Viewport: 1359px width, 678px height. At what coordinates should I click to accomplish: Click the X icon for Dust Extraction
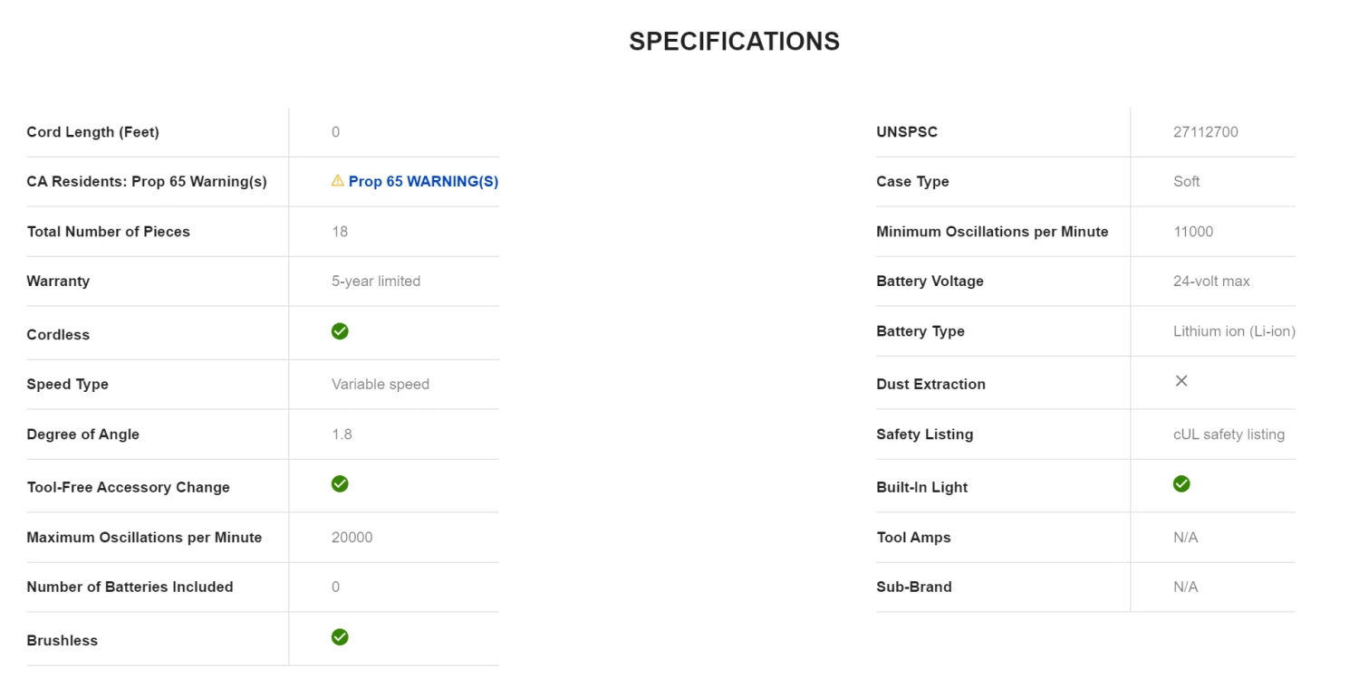[x=1181, y=381]
